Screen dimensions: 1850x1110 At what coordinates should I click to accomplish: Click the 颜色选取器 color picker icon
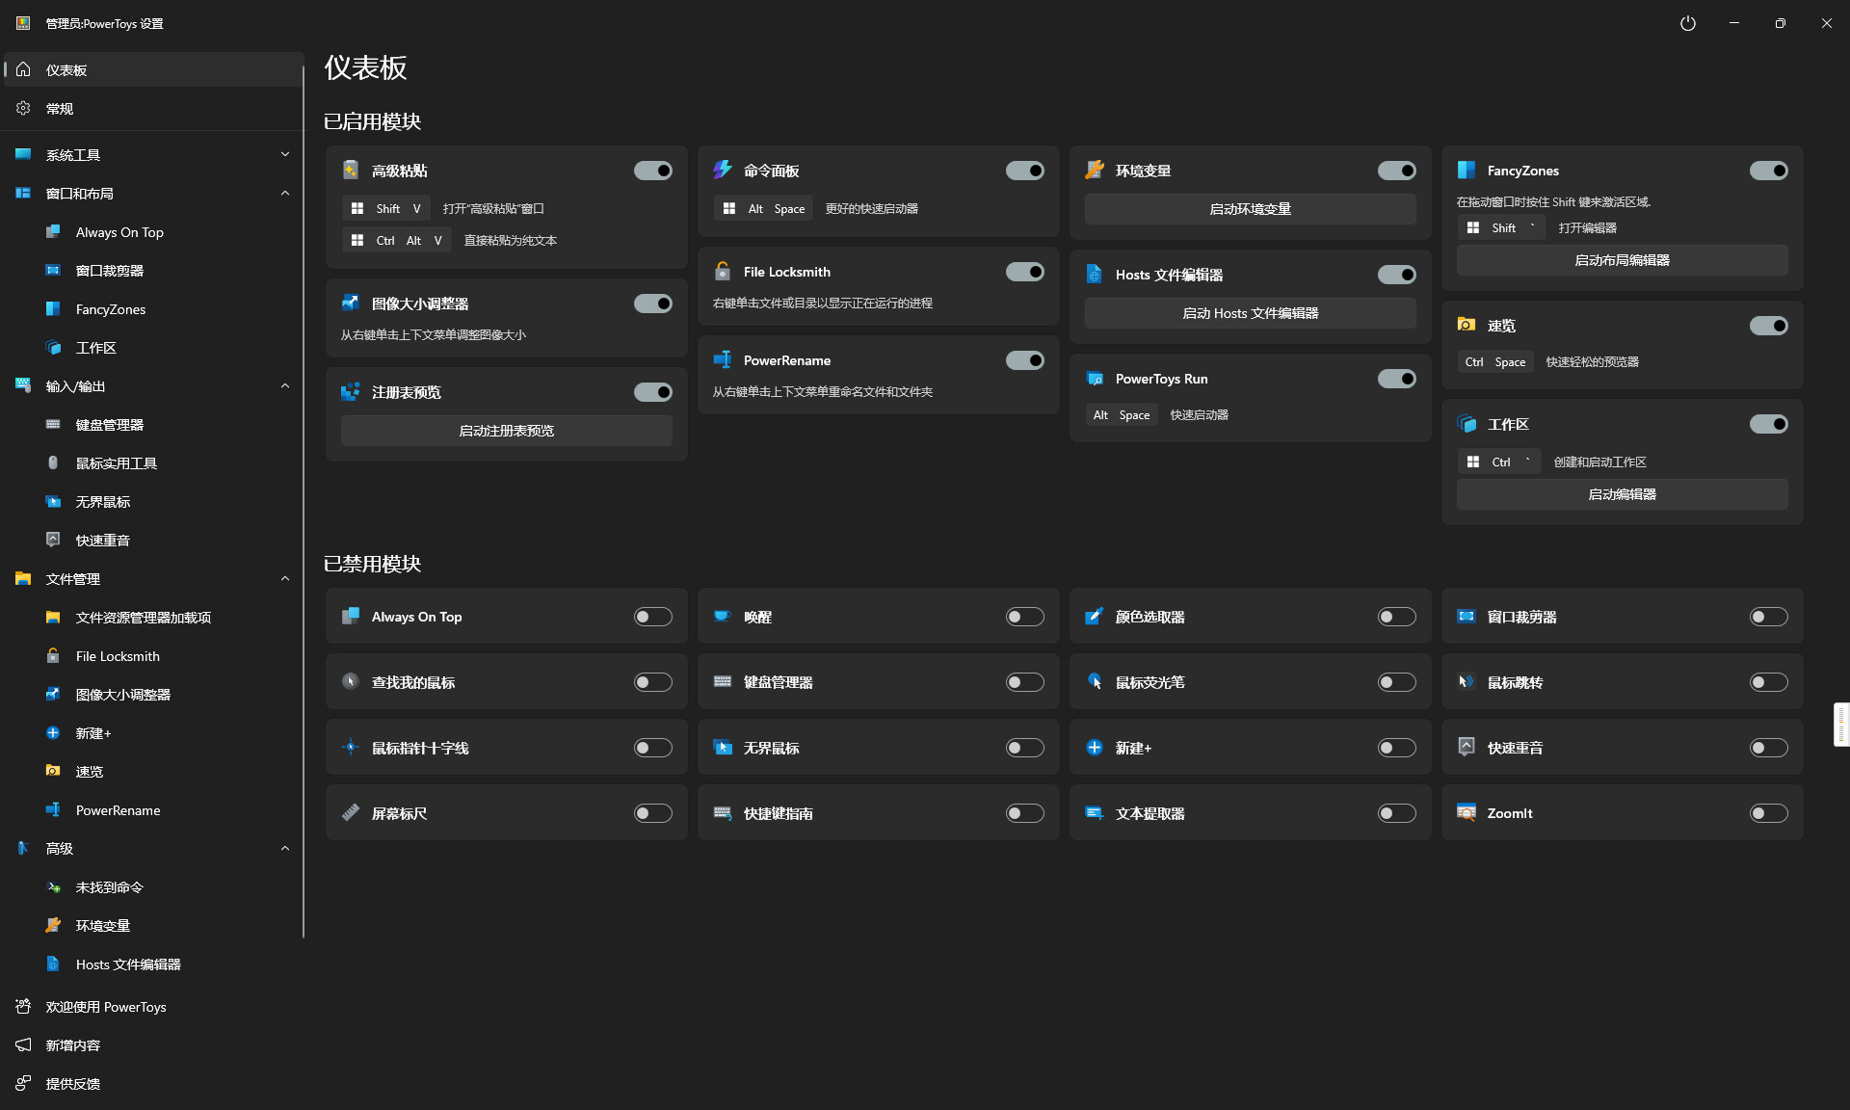click(x=1094, y=617)
